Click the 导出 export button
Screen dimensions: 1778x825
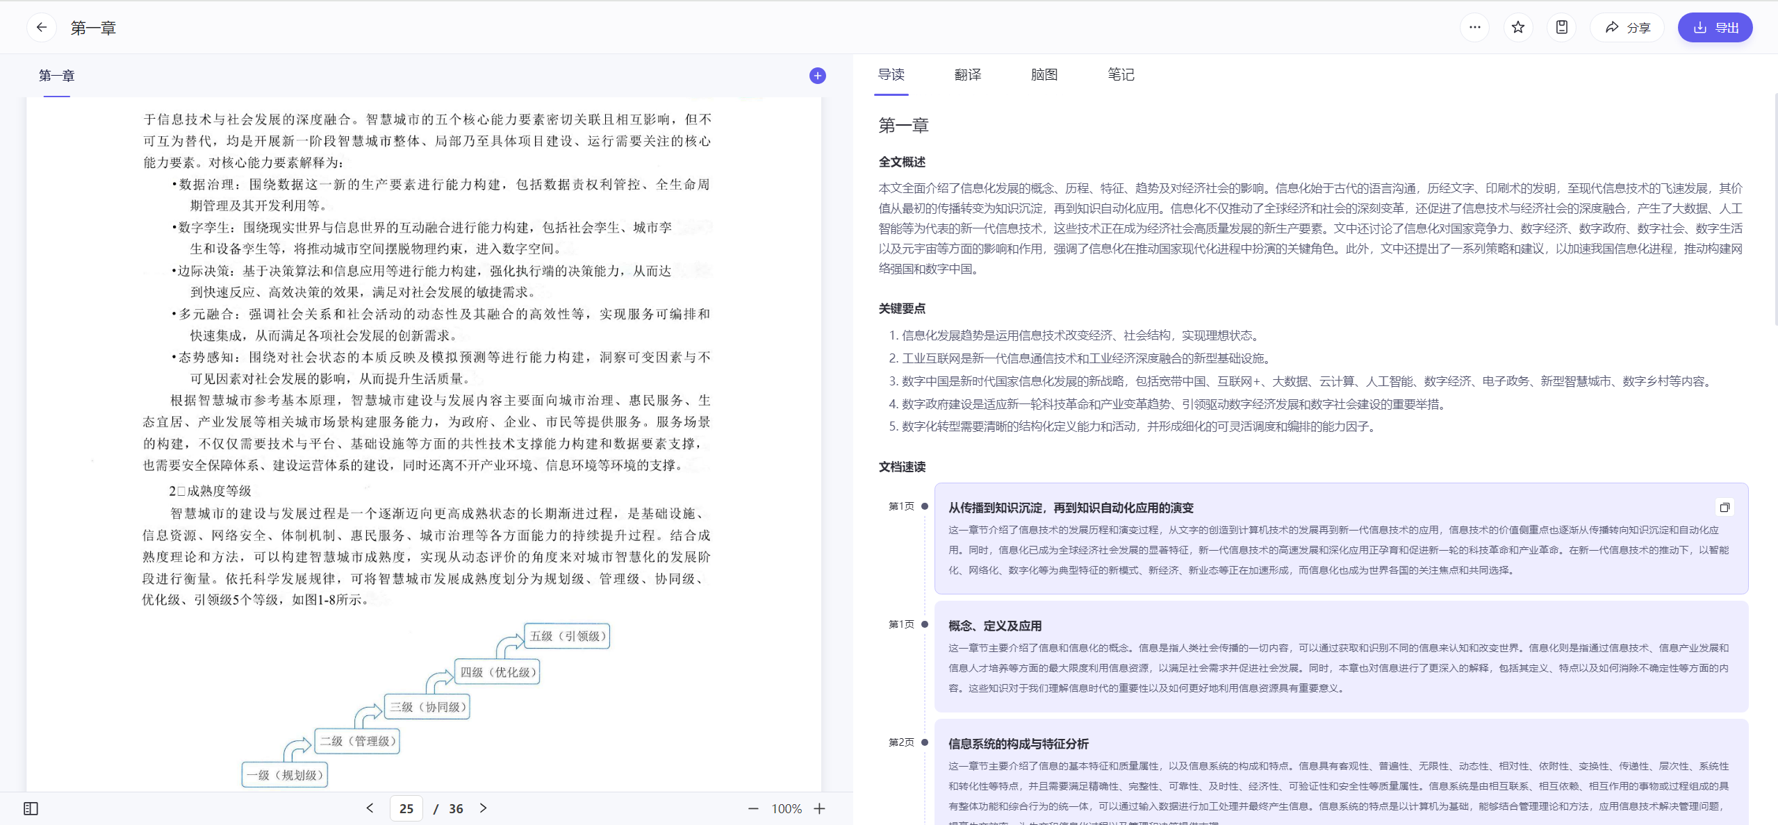1715,28
